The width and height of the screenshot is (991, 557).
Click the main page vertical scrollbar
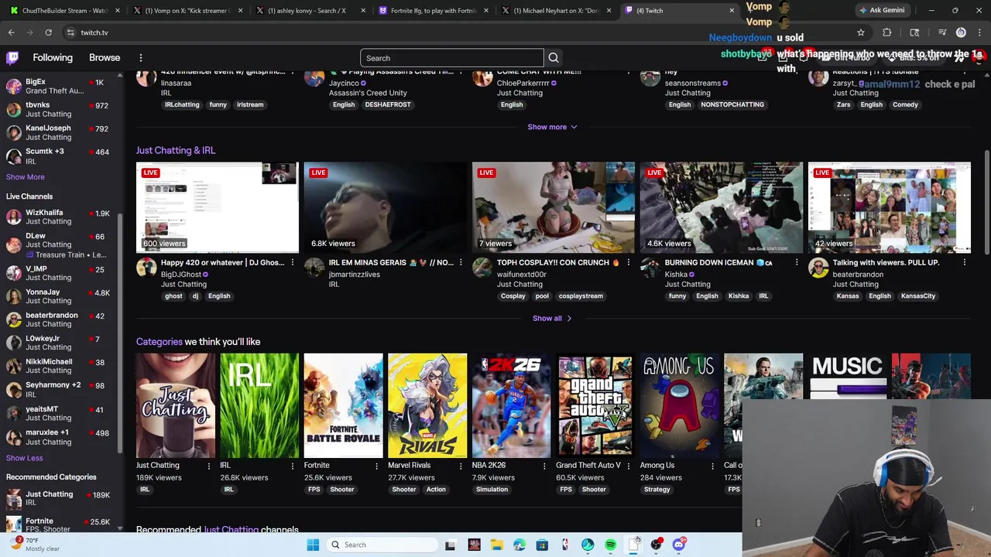coord(986,201)
